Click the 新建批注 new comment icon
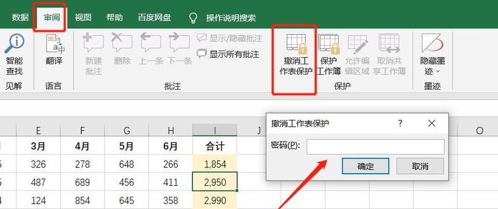Viewport: 498px width, 209px height. [94, 54]
